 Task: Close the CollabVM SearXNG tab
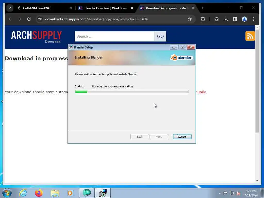tap(71, 8)
